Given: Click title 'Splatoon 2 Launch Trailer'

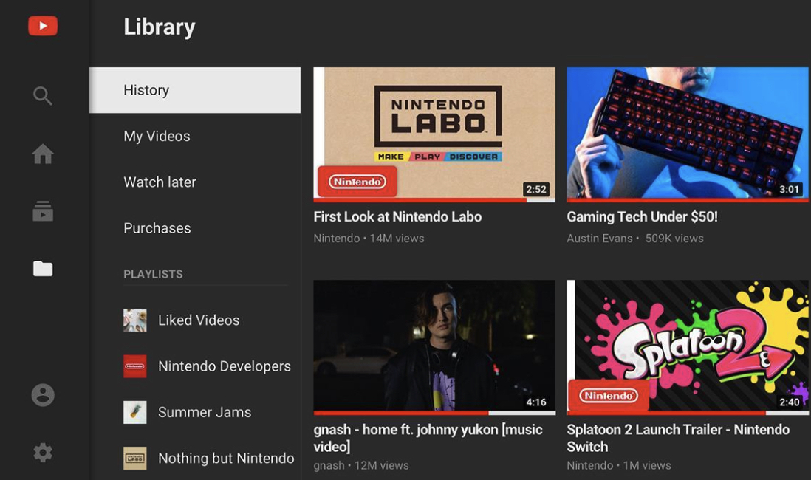Looking at the screenshot, I should coord(678,438).
